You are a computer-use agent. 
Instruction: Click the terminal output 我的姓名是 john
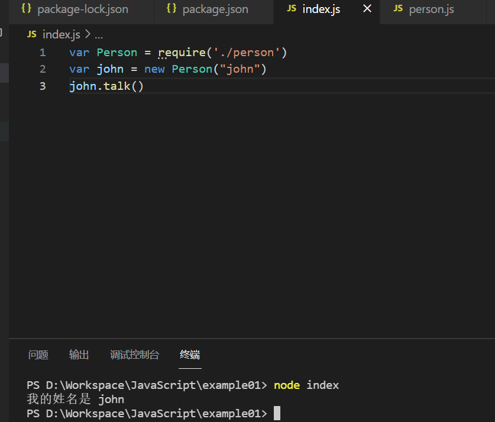point(76,400)
